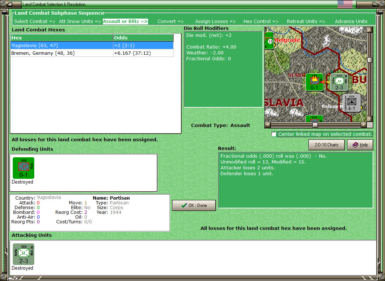Click the Combat Ratio: +4.00 line
The height and width of the screenshot is (281, 385).
click(211, 47)
